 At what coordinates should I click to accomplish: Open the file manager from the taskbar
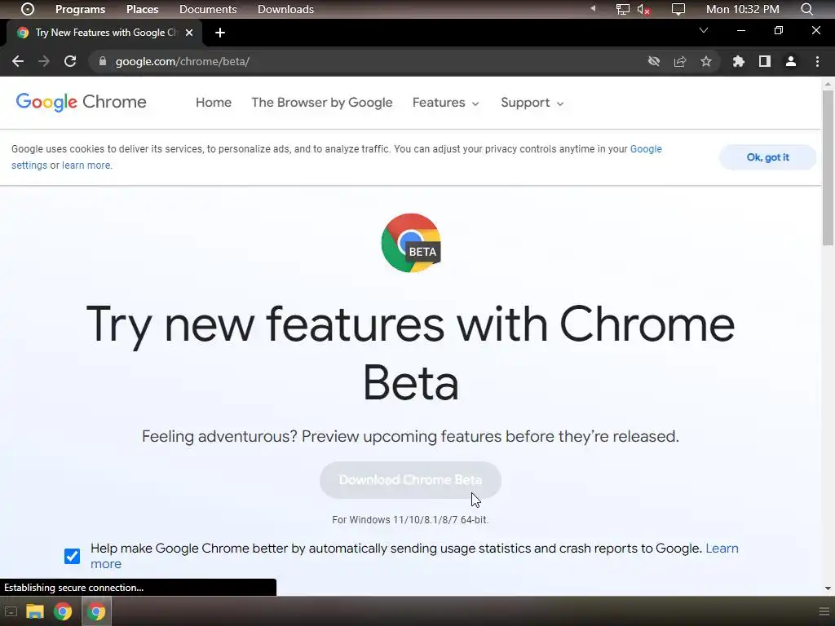point(34,611)
